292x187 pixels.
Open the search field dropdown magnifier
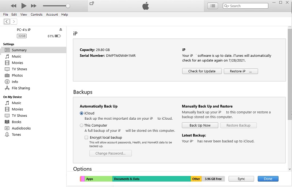coord(227,6)
